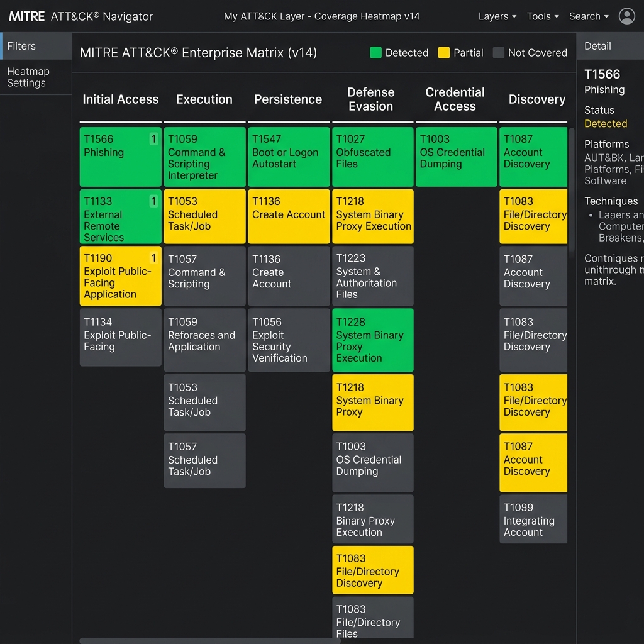The height and width of the screenshot is (644, 644).
Task: Open the user account profile icon
Action: 627,16
